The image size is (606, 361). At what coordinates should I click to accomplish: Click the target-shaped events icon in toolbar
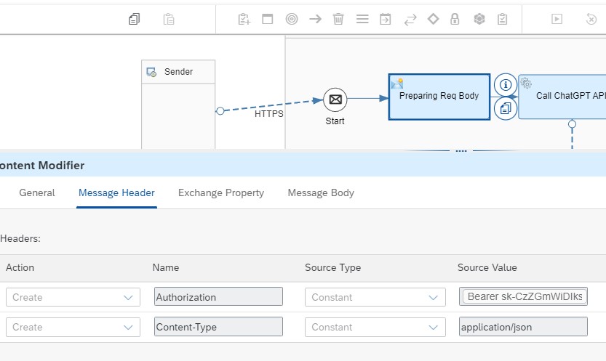[292, 20]
